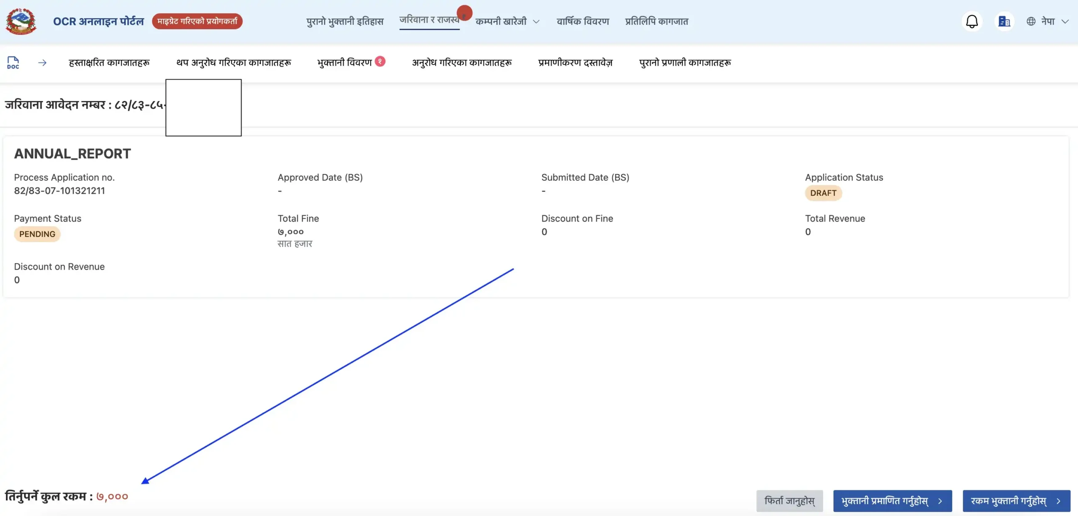Switch to हस्ताक्षरित कागजातहरू tab

coord(109,62)
